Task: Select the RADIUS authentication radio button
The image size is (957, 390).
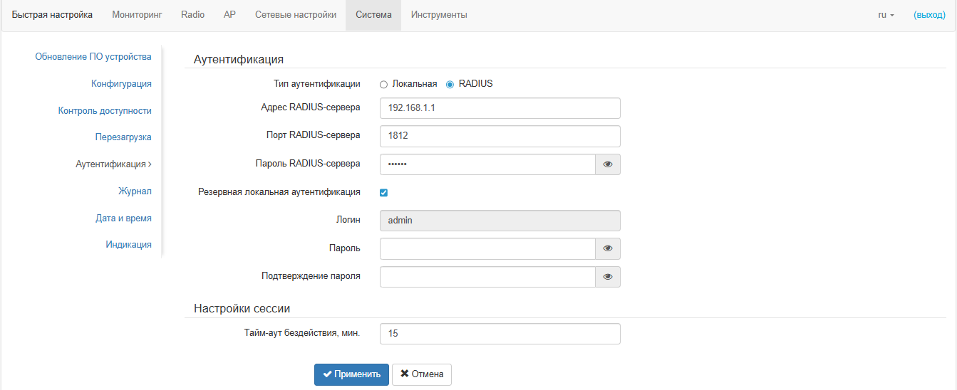Action: [x=450, y=84]
